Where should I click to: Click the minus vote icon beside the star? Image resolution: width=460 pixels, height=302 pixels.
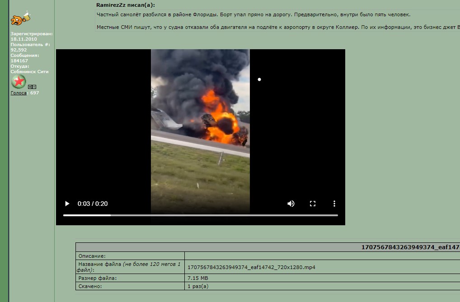(x=34, y=87)
